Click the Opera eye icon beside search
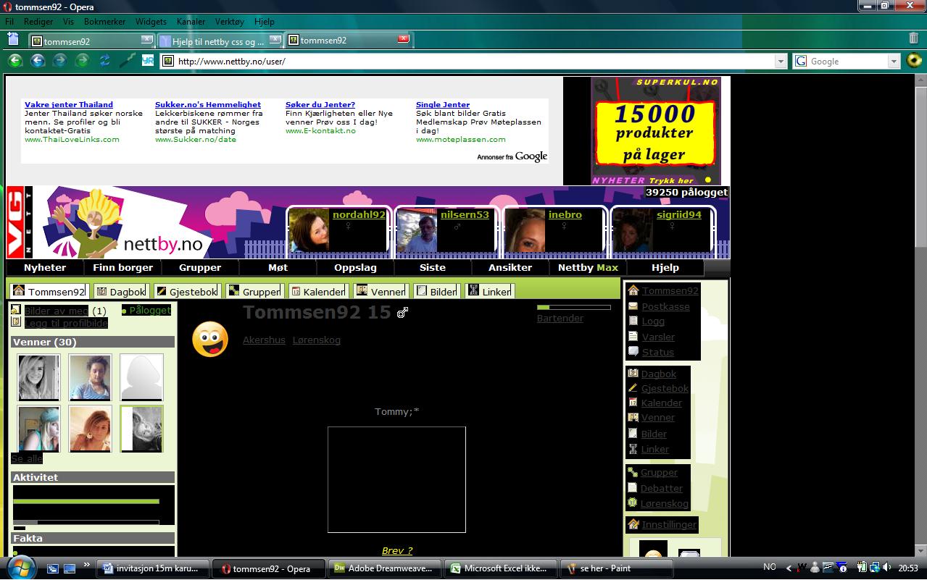 914,61
